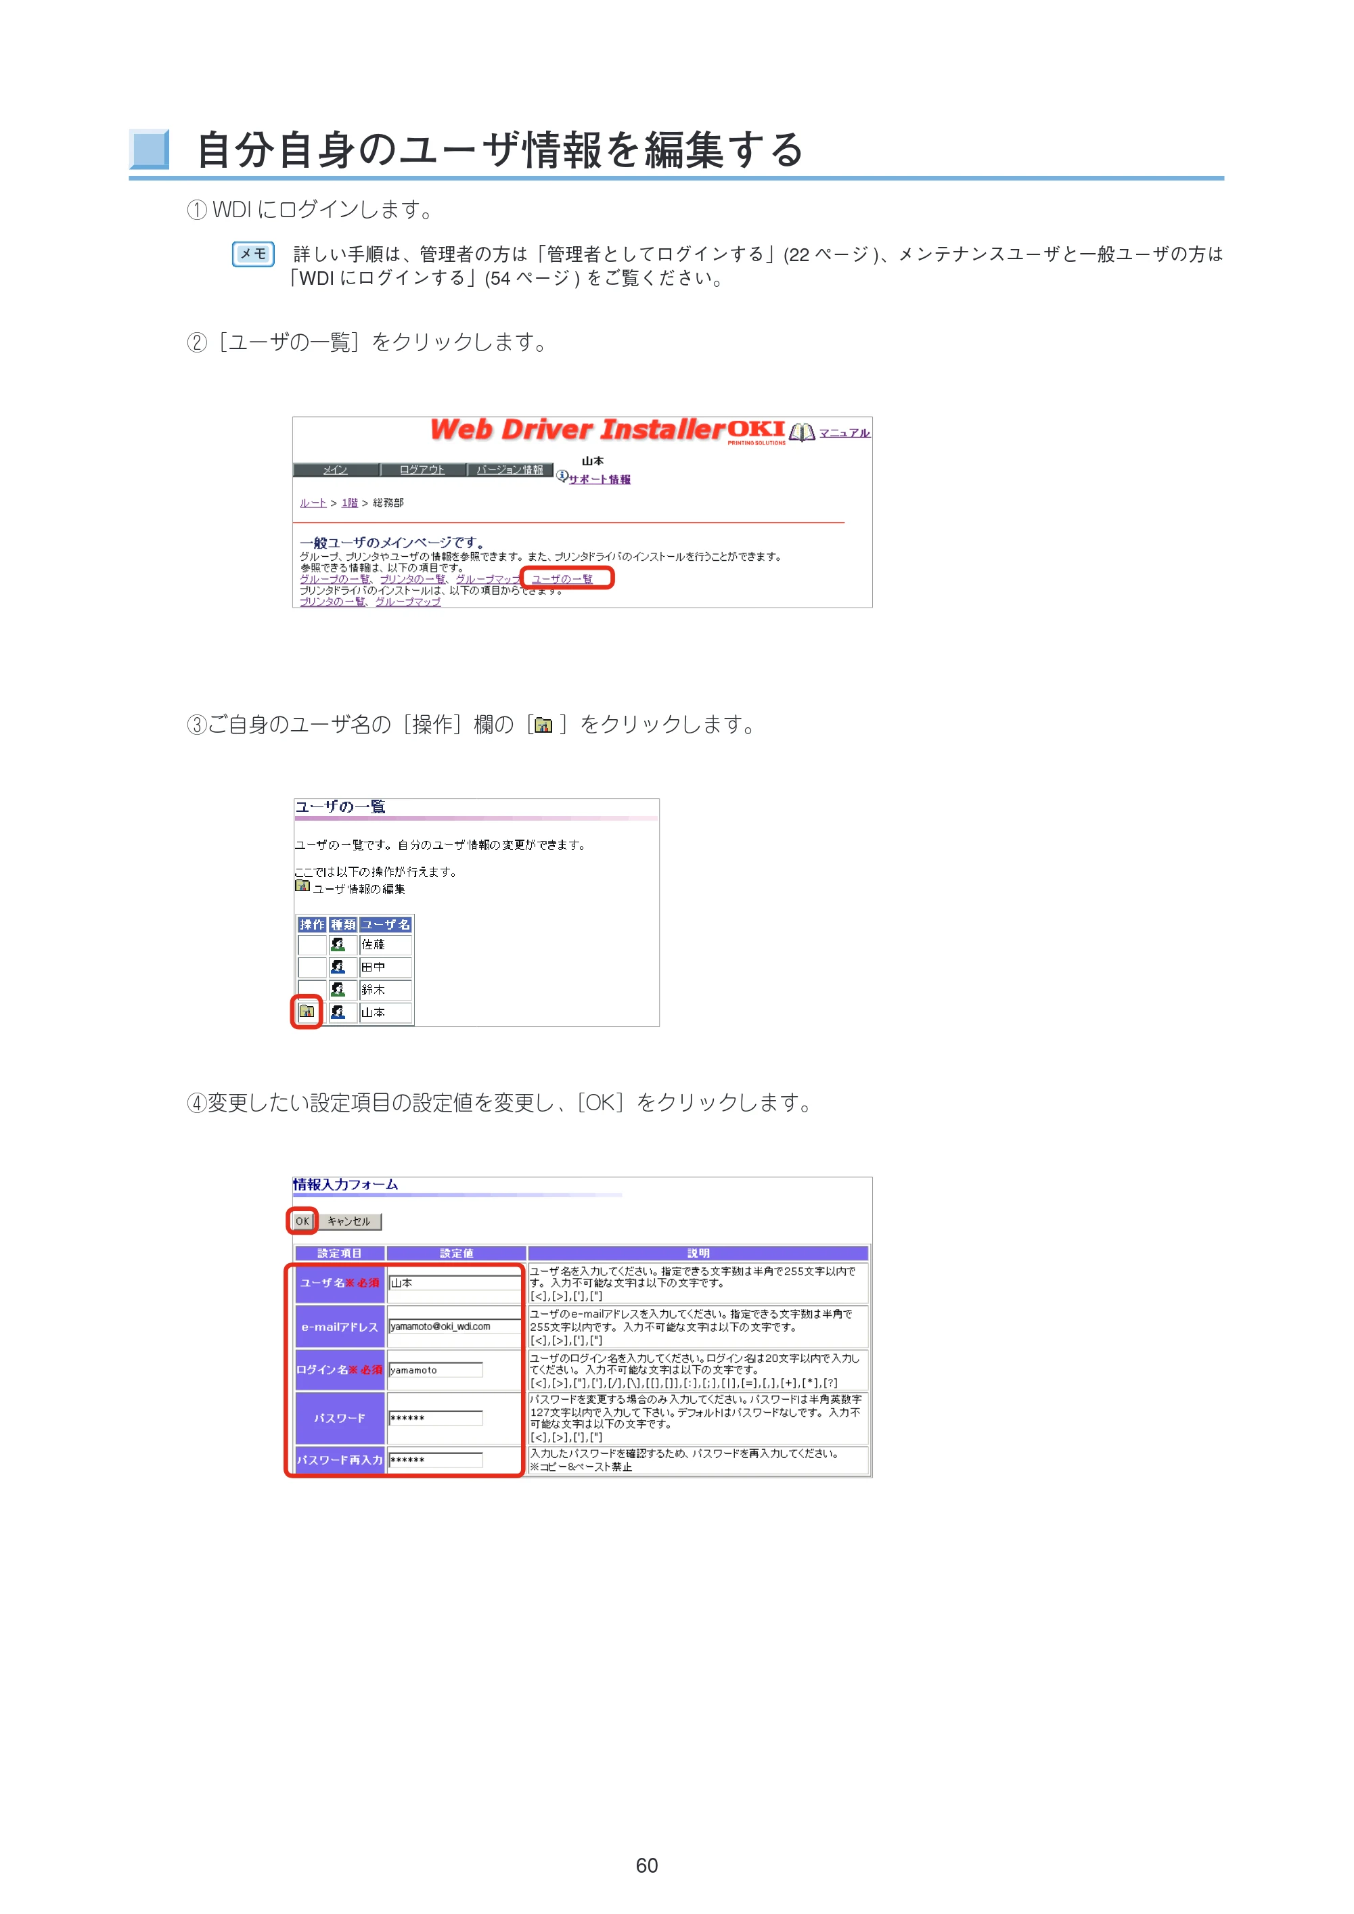The width and height of the screenshot is (1354, 1914).
Task: Open the バージョン情報 menu tab
Action: coord(510,470)
